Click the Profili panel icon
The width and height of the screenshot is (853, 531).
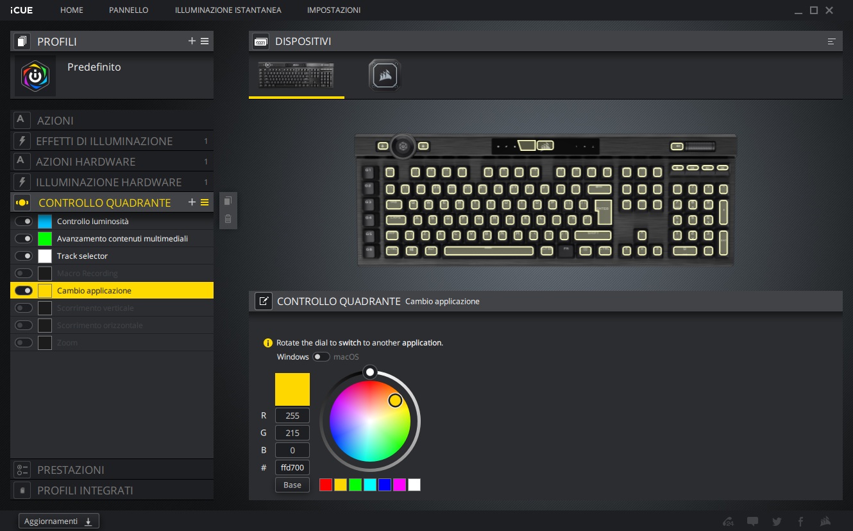tap(22, 42)
